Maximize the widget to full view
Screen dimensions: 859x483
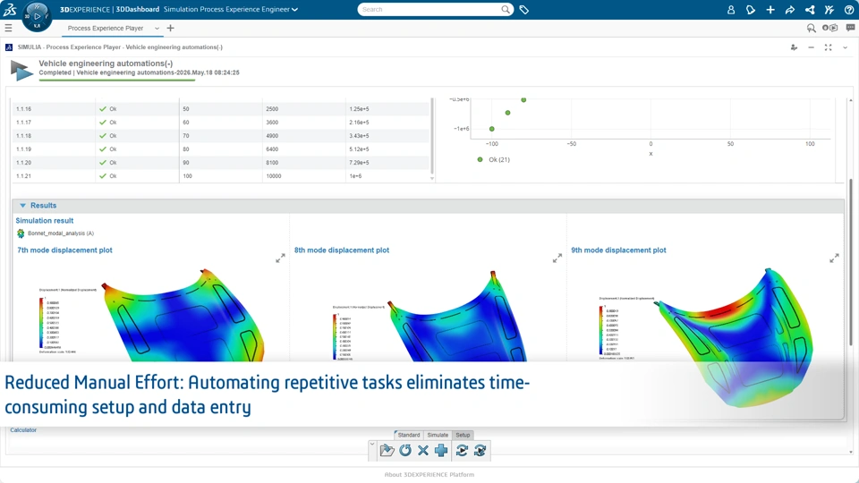[x=829, y=47]
